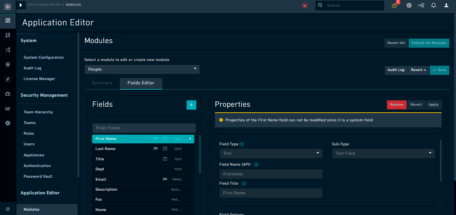Screen dimensions: 456x215
Task: Click the shield security icon in sidebar
Action: 7,64
